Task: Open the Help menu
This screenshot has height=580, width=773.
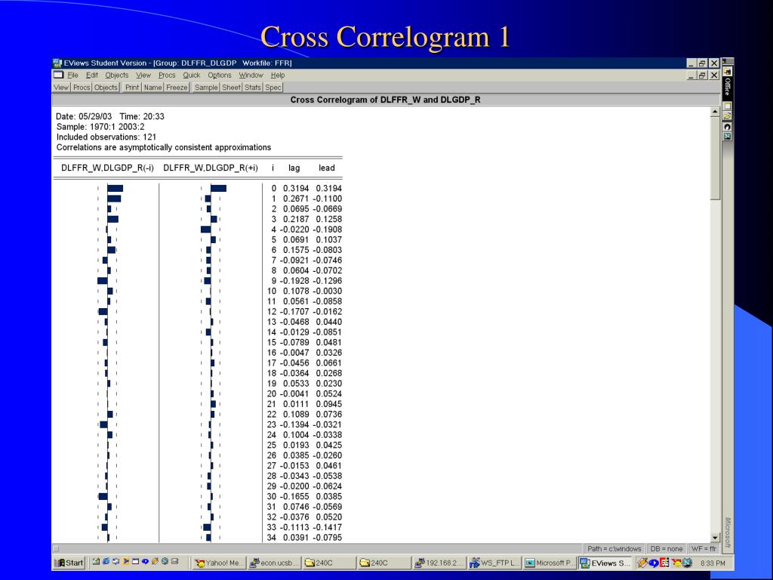Action: tap(278, 75)
